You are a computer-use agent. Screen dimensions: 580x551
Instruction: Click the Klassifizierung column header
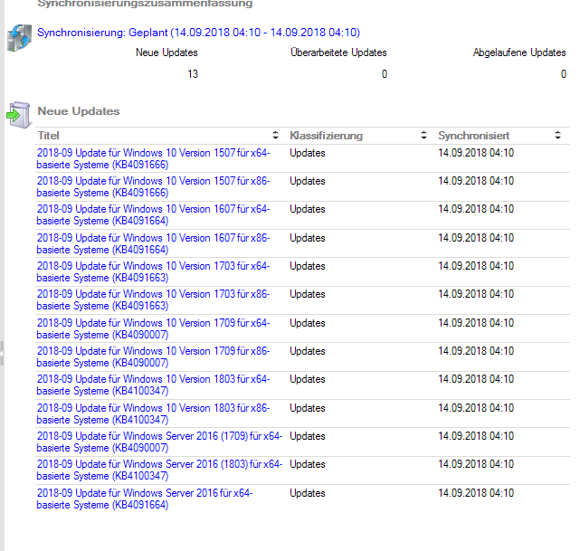[327, 136]
